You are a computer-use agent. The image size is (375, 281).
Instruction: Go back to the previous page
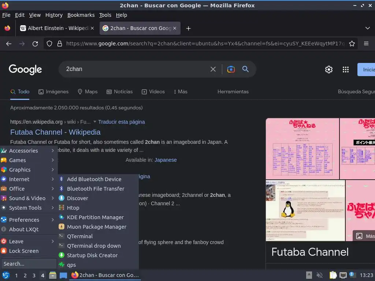(9, 44)
